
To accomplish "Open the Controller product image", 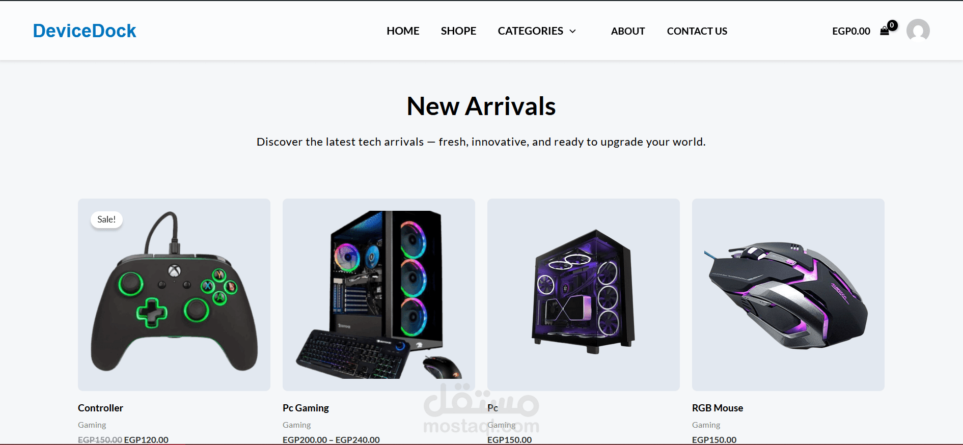I will [x=174, y=295].
